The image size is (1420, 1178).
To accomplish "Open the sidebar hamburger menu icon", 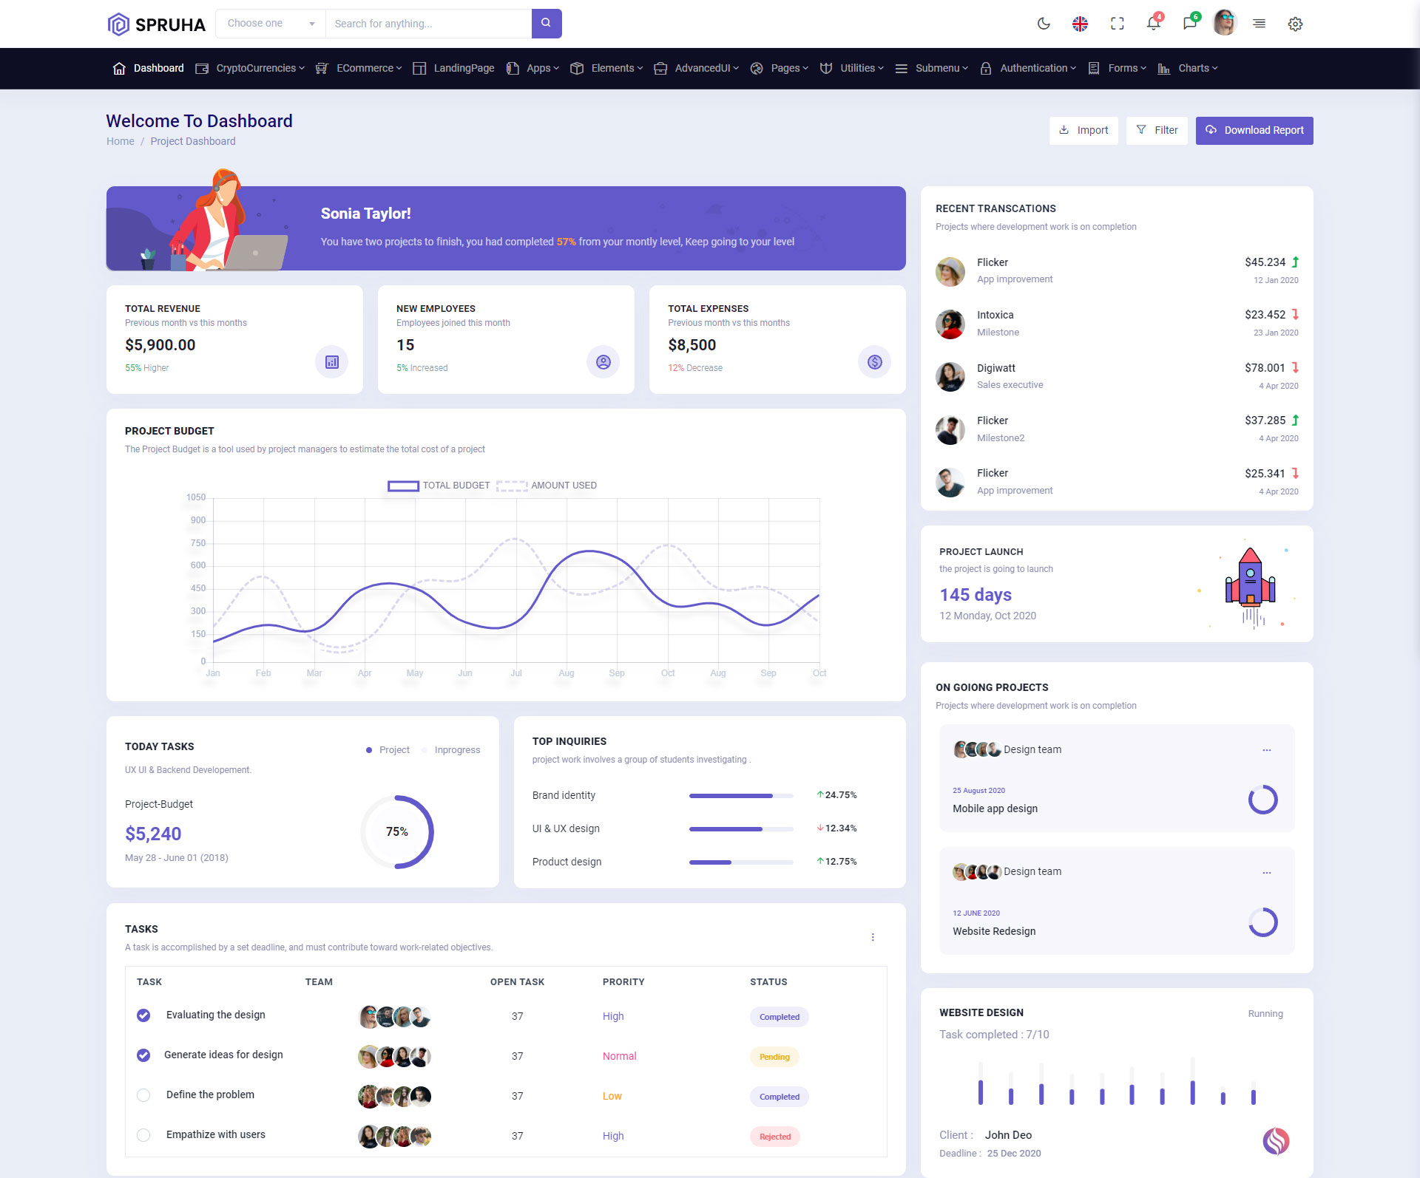I will [x=1259, y=24].
